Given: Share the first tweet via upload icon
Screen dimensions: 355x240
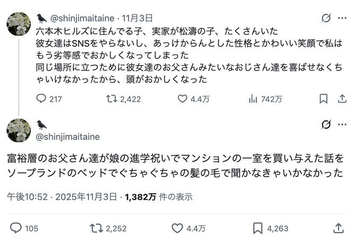Looking at the screenshot, I should (x=342, y=99).
